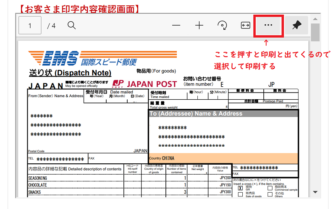Click the 'Net weight' column header
This screenshot has width=336, height=209.
pyautogui.click(x=197, y=169)
